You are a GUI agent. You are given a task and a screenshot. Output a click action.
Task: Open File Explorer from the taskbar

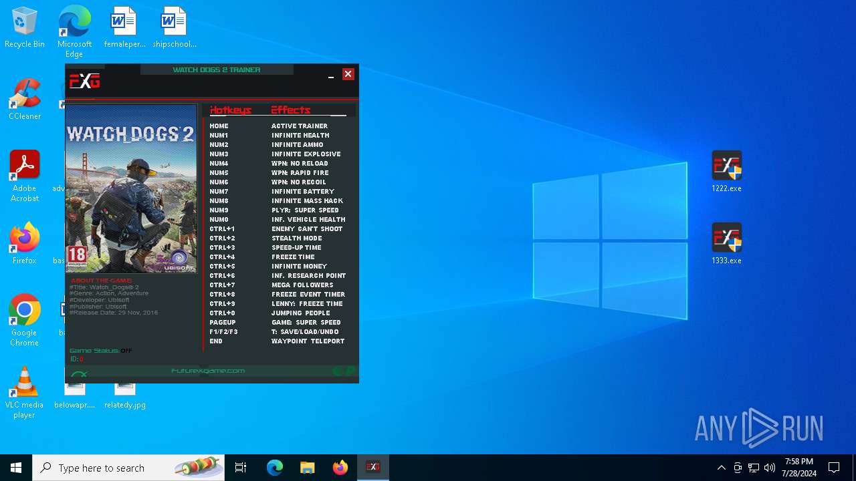tap(307, 468)
